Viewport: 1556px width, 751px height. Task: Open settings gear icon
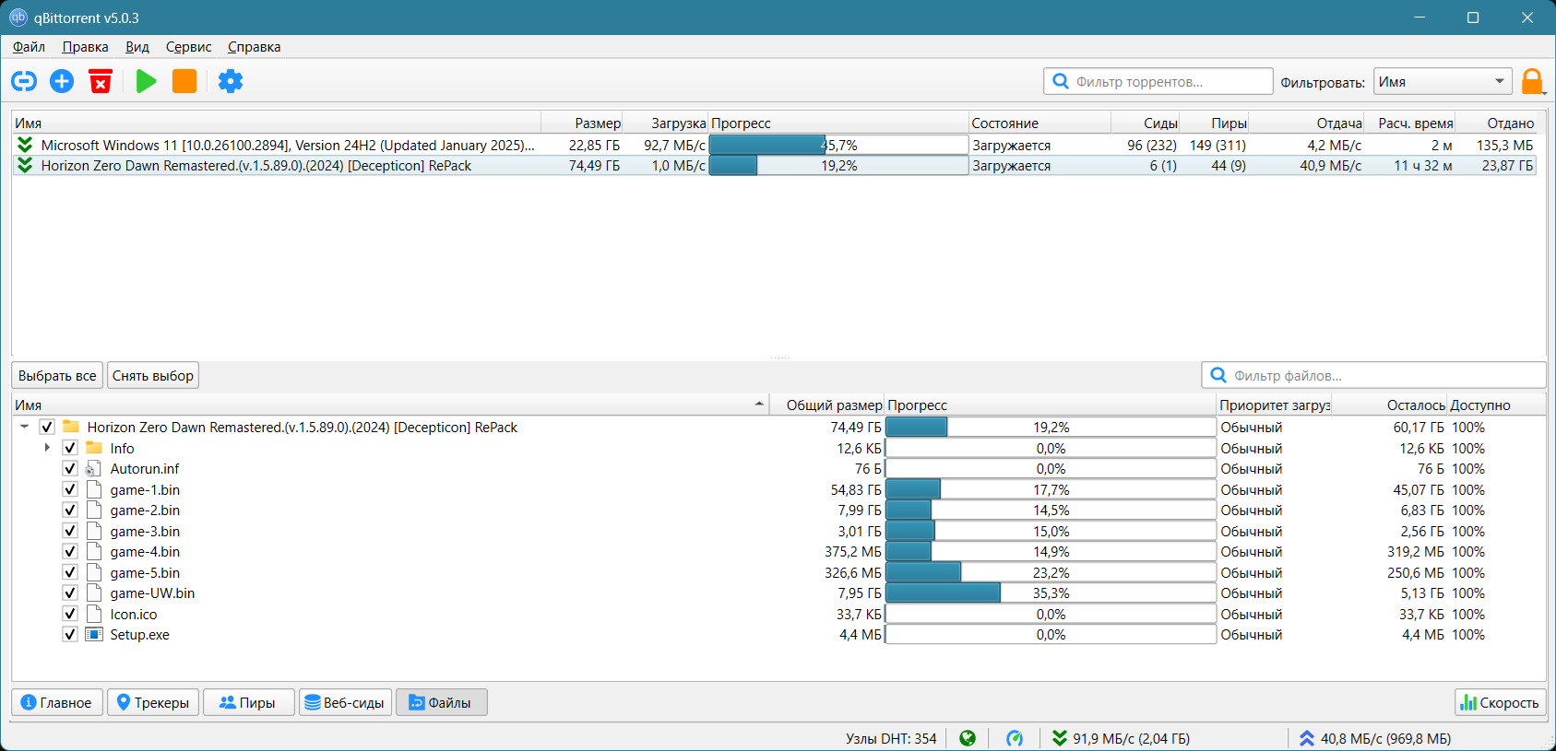(x=231, y=81)
